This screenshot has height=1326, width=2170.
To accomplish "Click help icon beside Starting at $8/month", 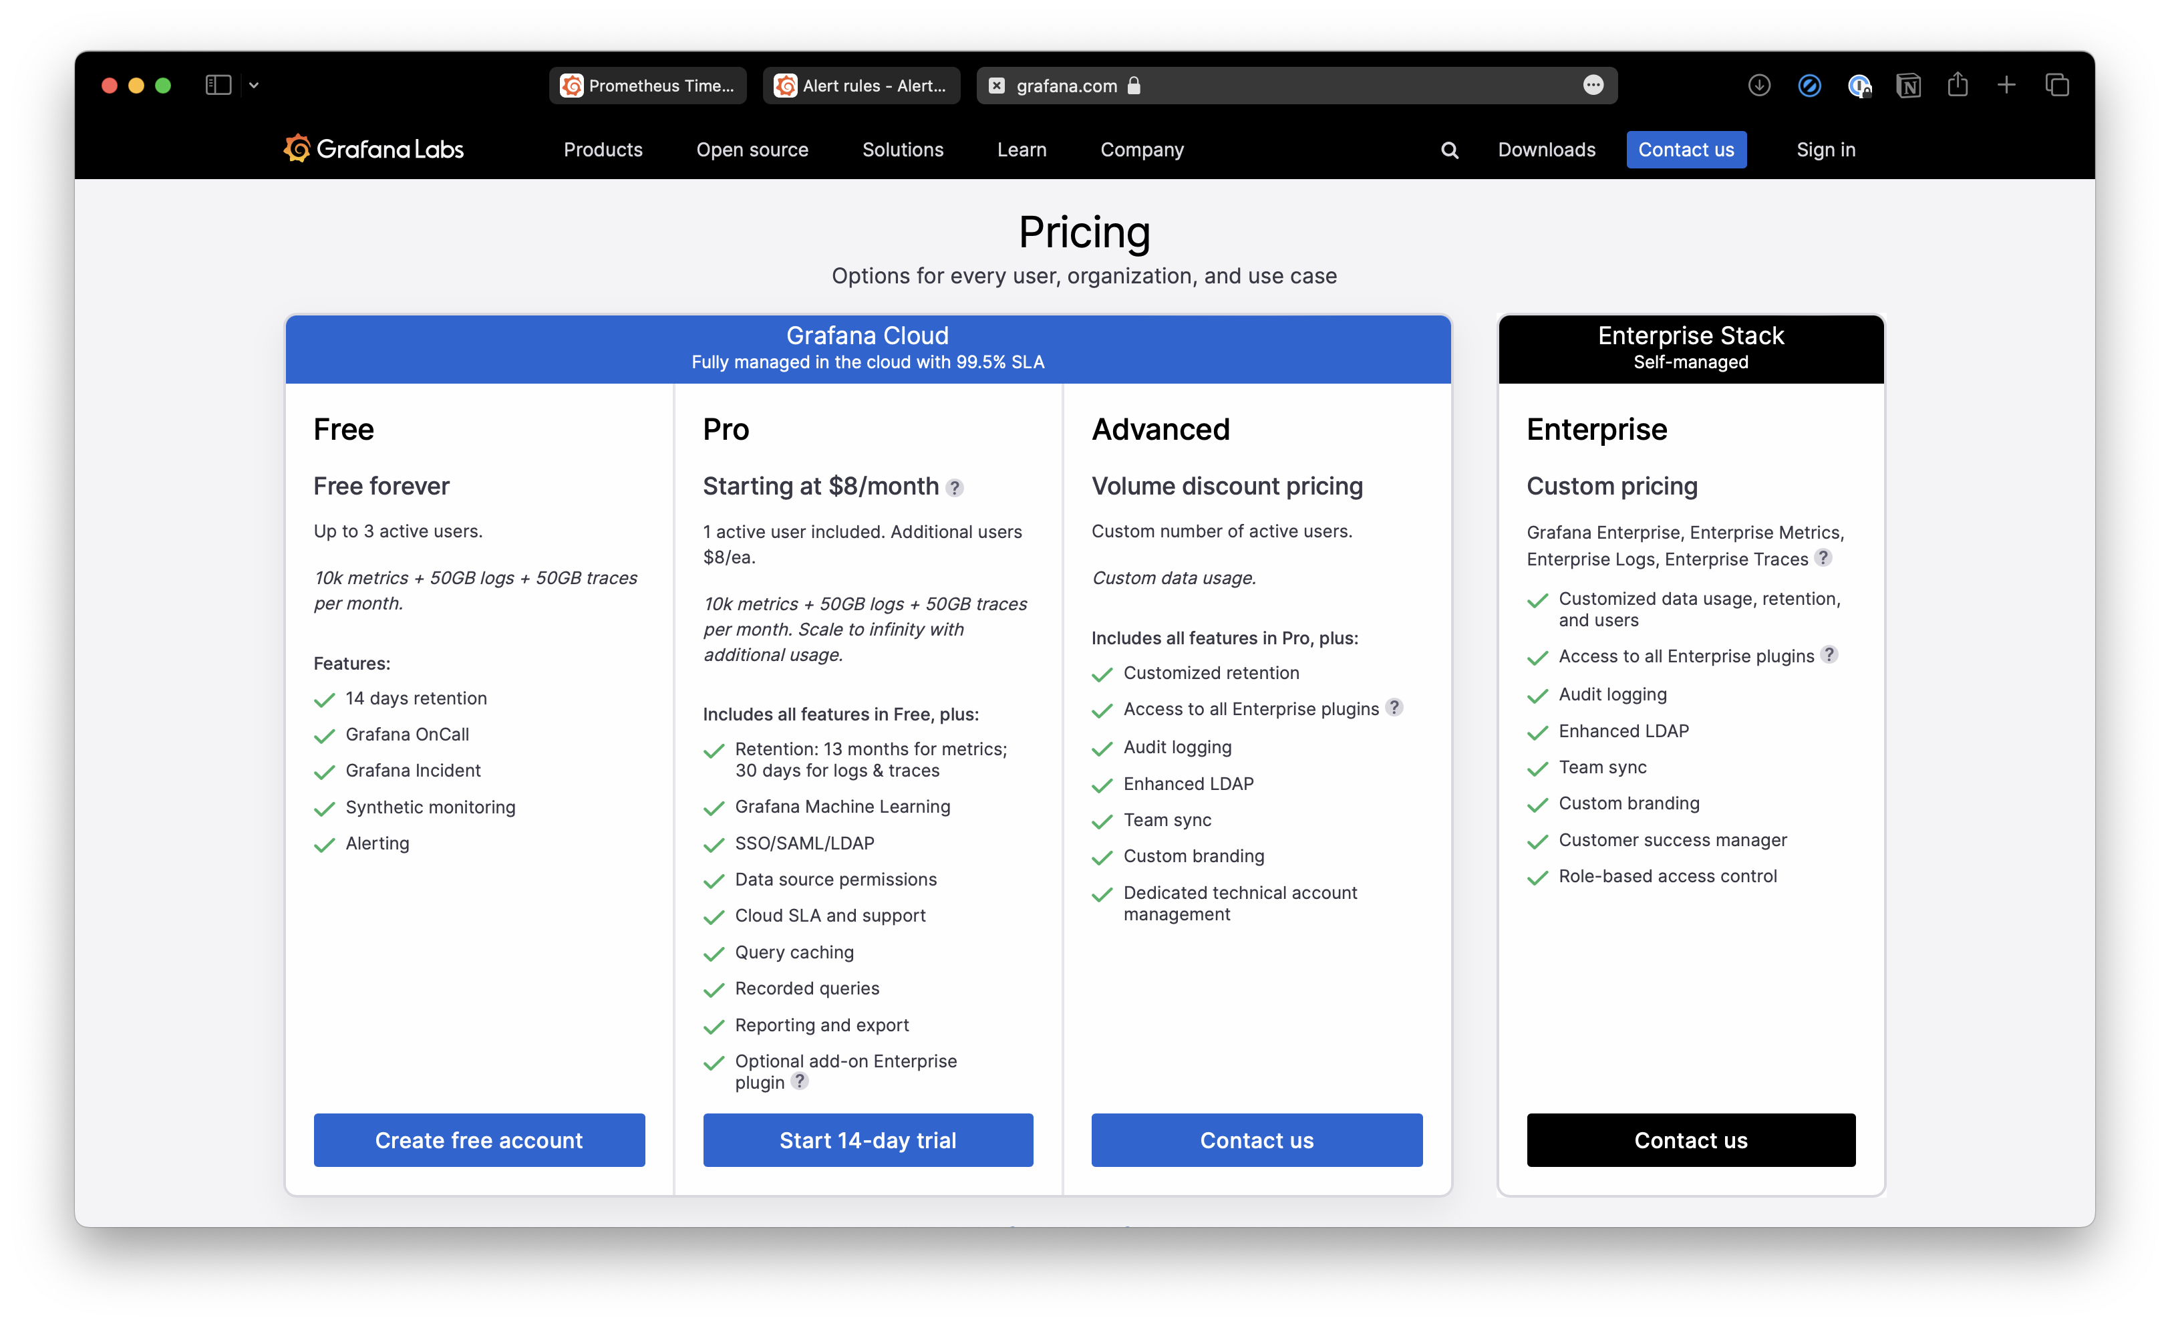I will tap(955, 488).
